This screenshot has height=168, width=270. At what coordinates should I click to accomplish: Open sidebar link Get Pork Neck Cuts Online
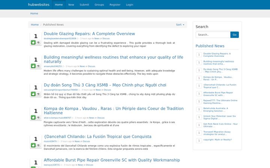pos(220,125)
